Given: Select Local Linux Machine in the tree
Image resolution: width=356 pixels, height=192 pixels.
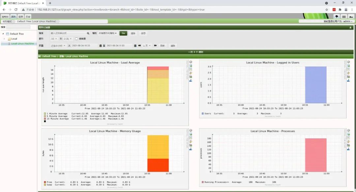Looking at the screenshot, I should (x=22, y=43).
